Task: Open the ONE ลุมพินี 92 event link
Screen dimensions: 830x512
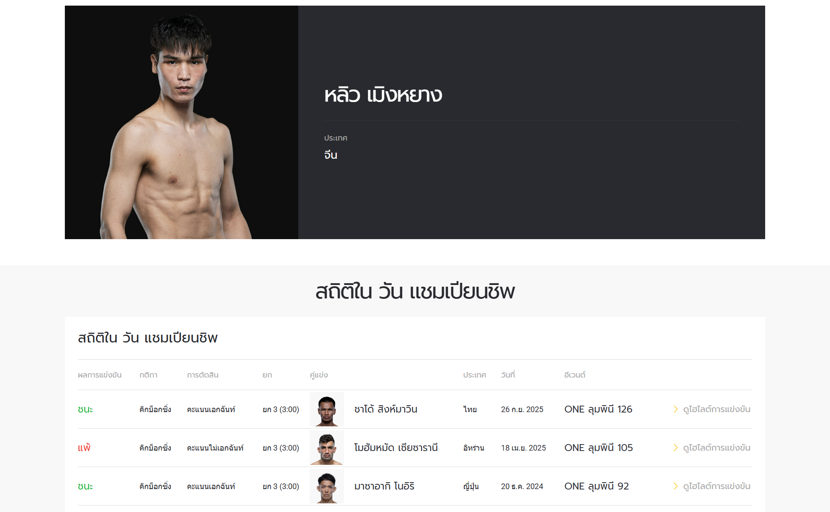Action: coord(597,486)
